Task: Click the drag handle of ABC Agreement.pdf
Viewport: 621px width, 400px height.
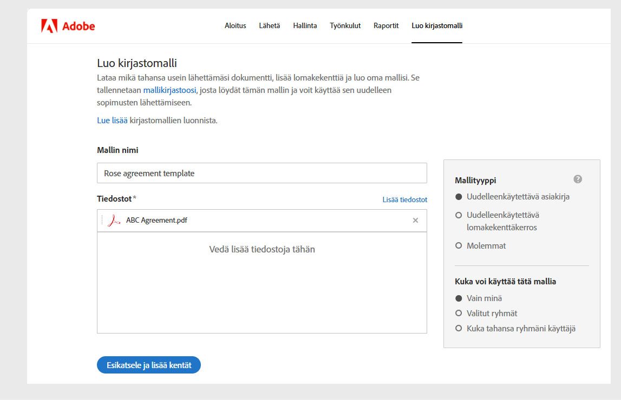Action: pyautogui.click(x=102, y=221)
